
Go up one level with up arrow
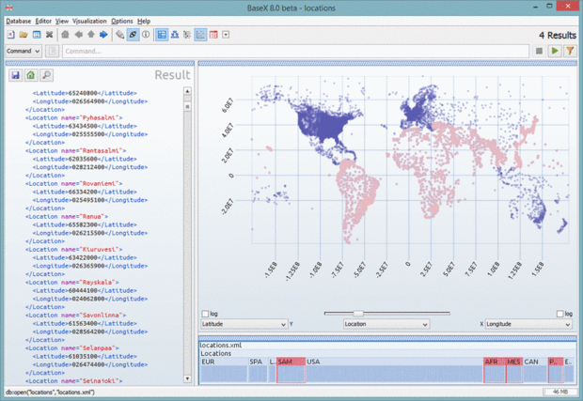tap(90, 35)
